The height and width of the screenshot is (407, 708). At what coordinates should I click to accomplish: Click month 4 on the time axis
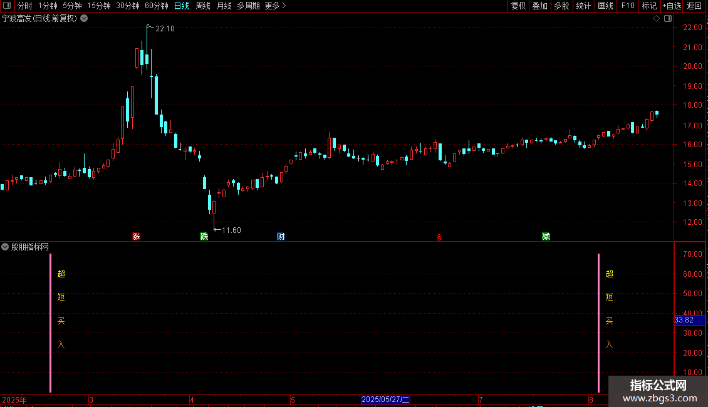point(192,399)
